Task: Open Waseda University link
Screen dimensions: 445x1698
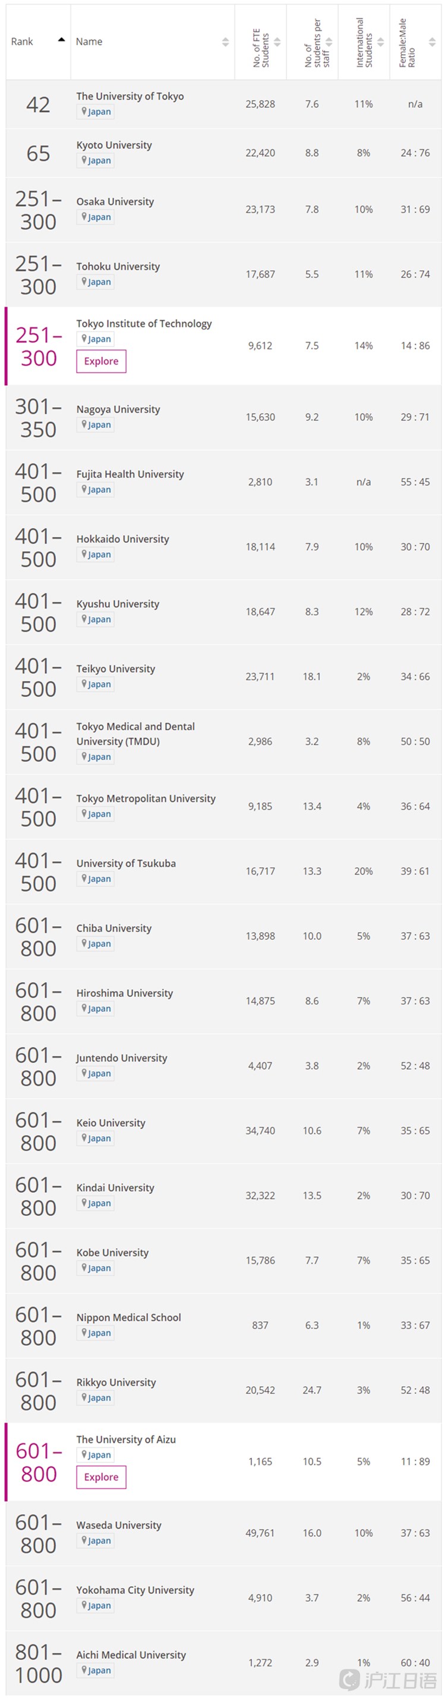Action: (118, 1525)
